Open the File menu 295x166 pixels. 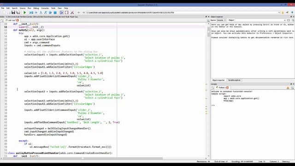click(3, 8)
